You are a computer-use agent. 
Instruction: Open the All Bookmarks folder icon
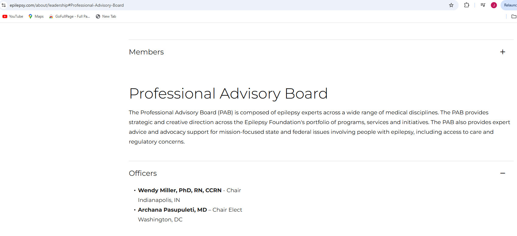tap(514, 16)
